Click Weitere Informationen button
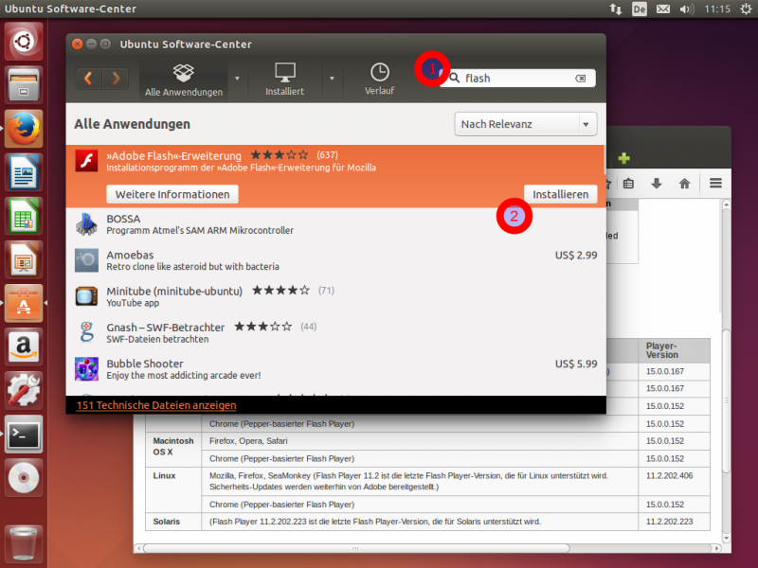This screenshot has width=758, height=568. [172, 194]
